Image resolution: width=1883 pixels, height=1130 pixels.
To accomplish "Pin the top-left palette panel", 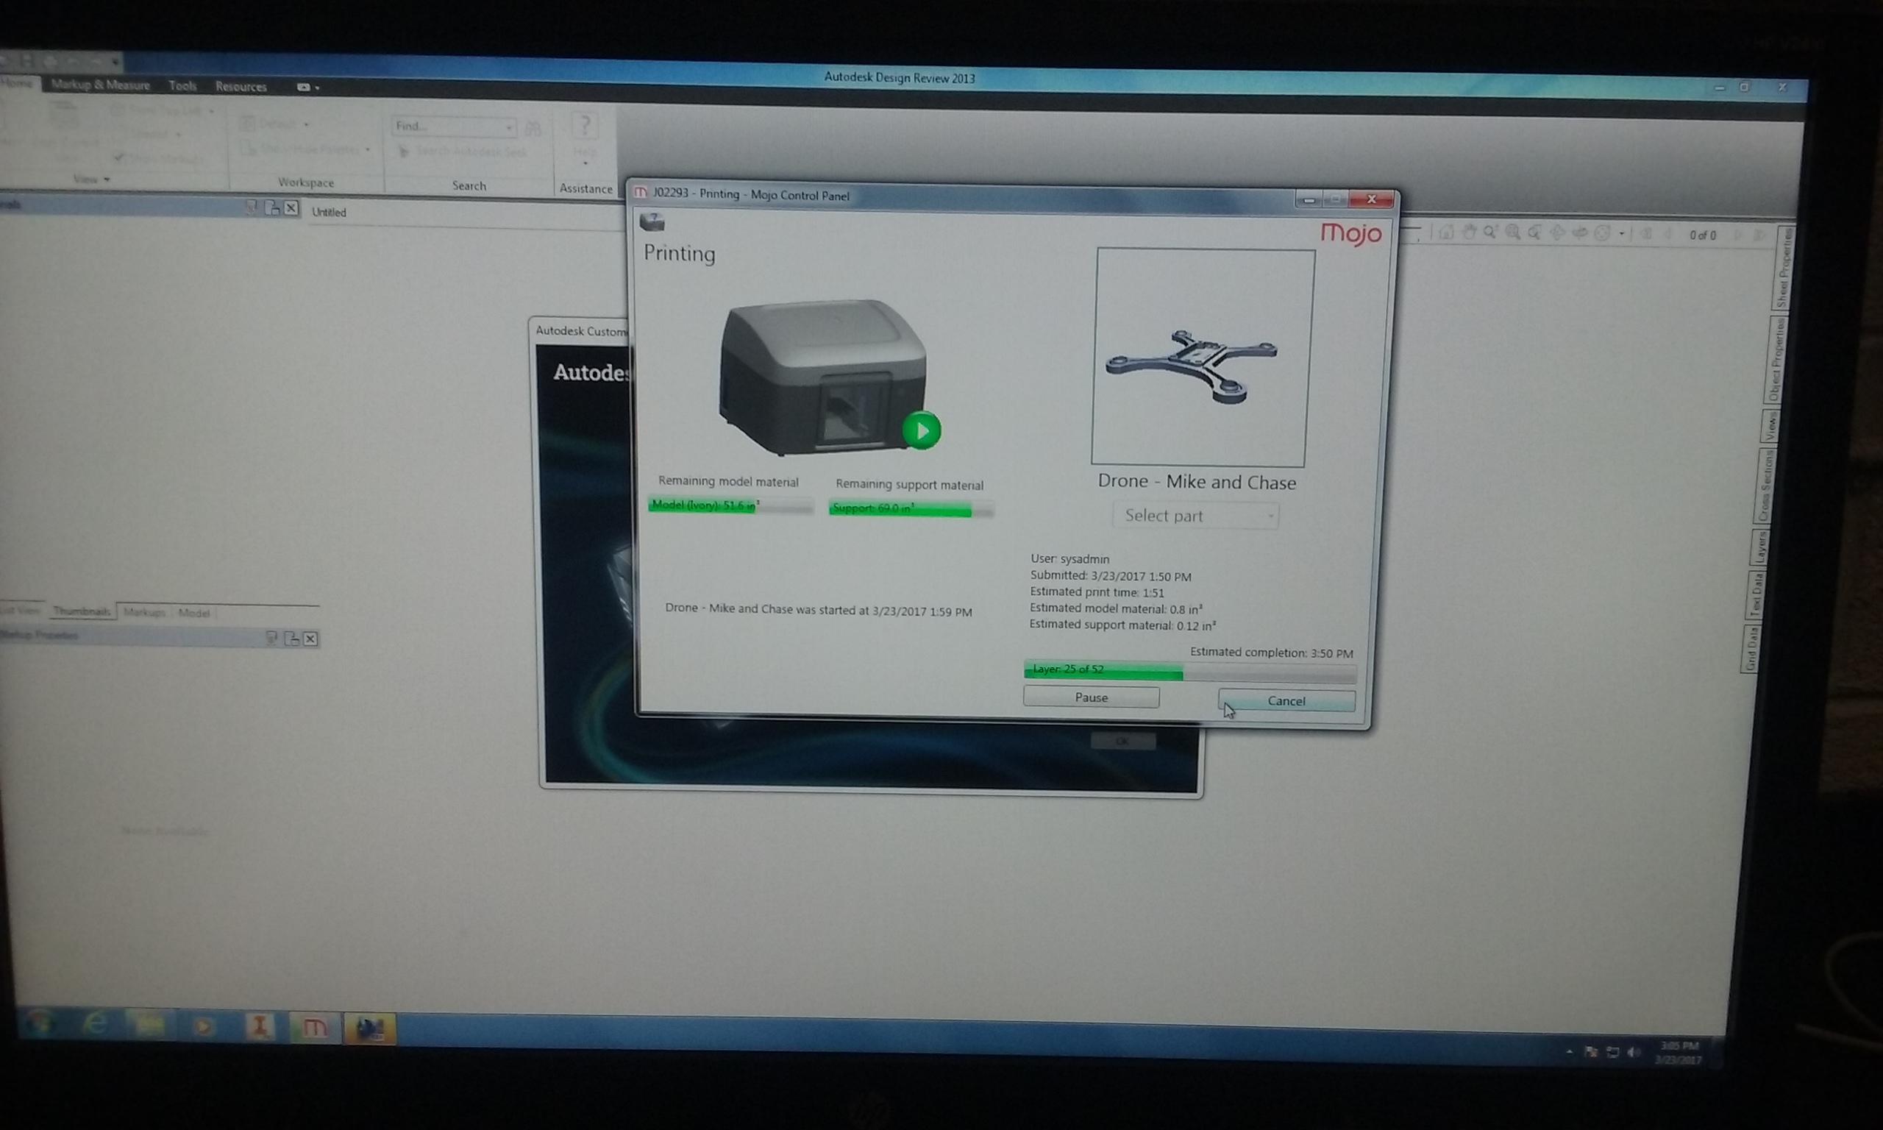I will coord(250,208).
